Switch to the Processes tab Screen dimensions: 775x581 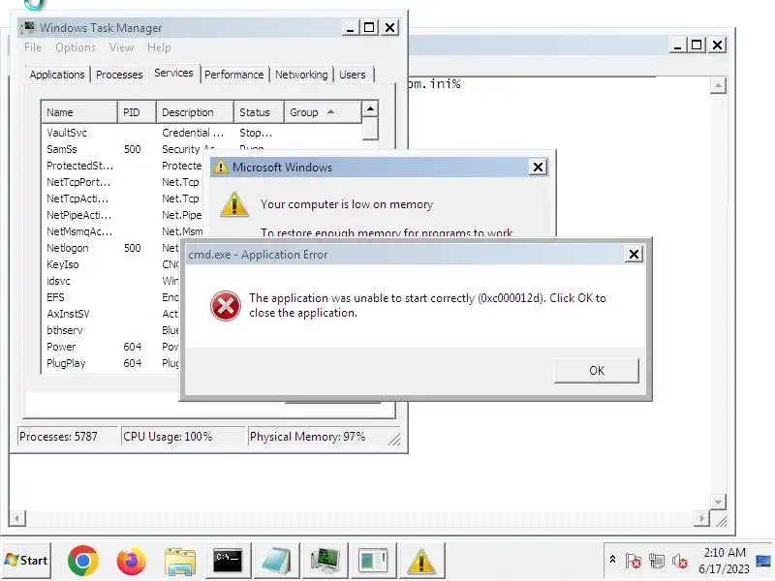tap(119, 75)
